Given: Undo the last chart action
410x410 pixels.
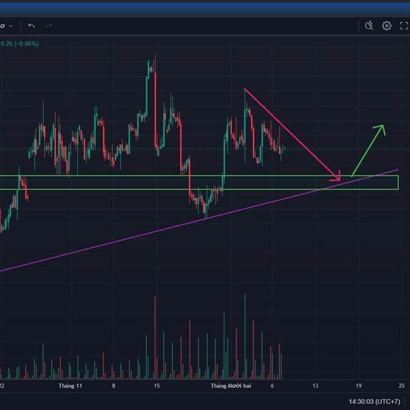Looking at the screenshot, I should pyautogui.click(x=31, y=26).
